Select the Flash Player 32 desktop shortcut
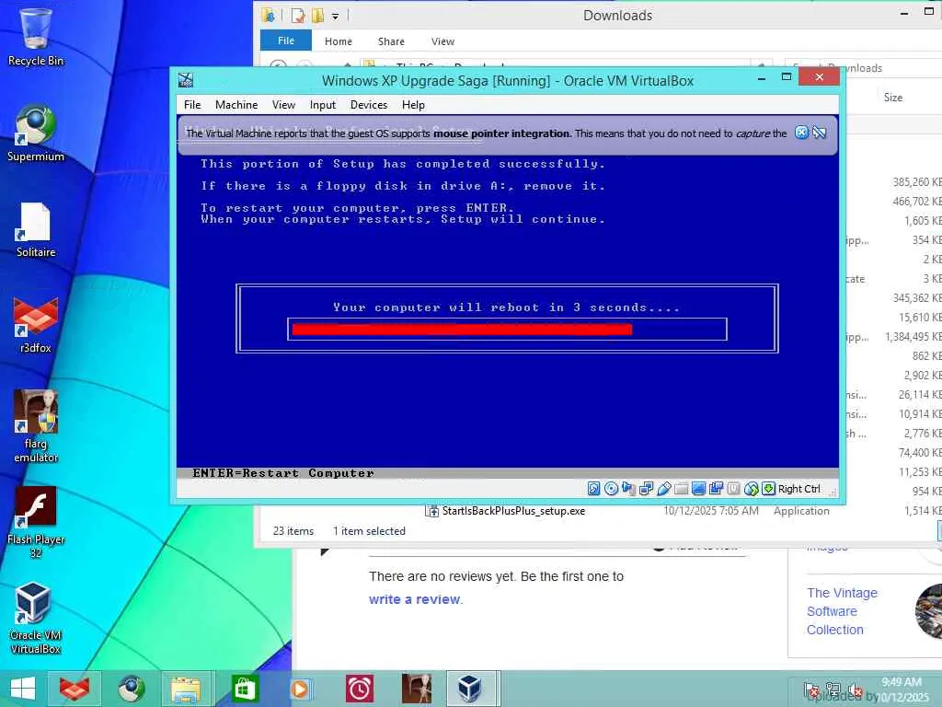 click(36, 523)
